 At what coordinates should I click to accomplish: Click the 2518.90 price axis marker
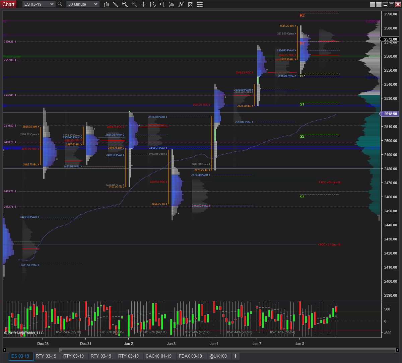click(x=389, y=114)
